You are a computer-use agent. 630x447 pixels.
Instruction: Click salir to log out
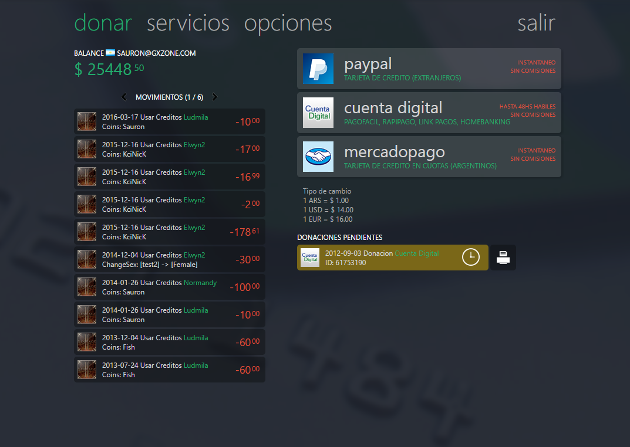[537, 23]
